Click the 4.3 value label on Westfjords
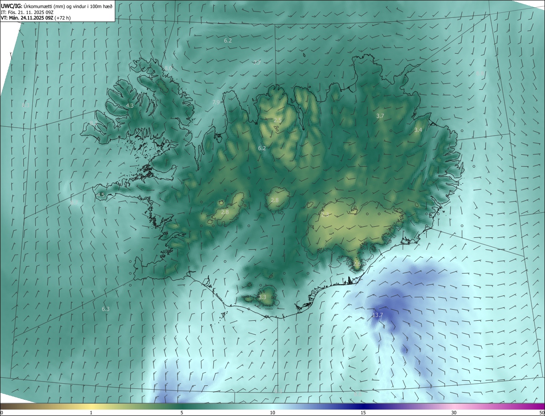The image size is (545, 416). click(130, 105)
